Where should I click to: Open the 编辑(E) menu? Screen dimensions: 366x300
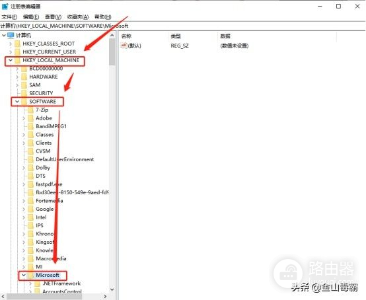(x=31, y=17)
